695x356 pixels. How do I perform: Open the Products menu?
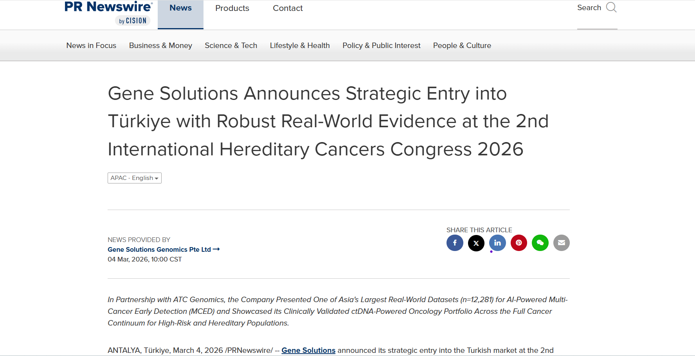(232, 8)
